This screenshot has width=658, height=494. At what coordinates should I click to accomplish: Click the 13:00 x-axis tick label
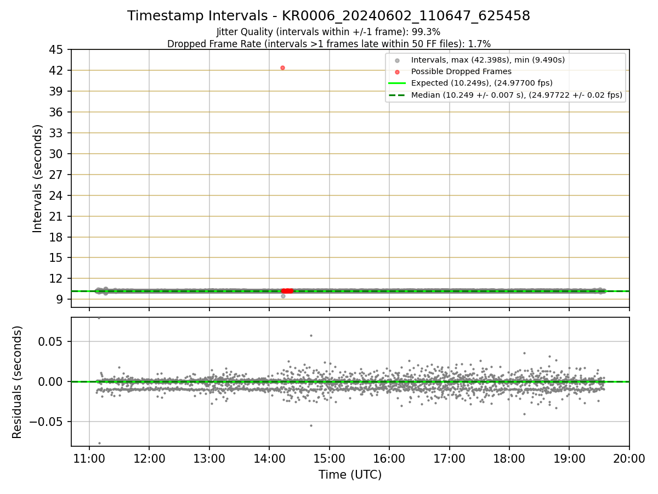pos(209,459)
